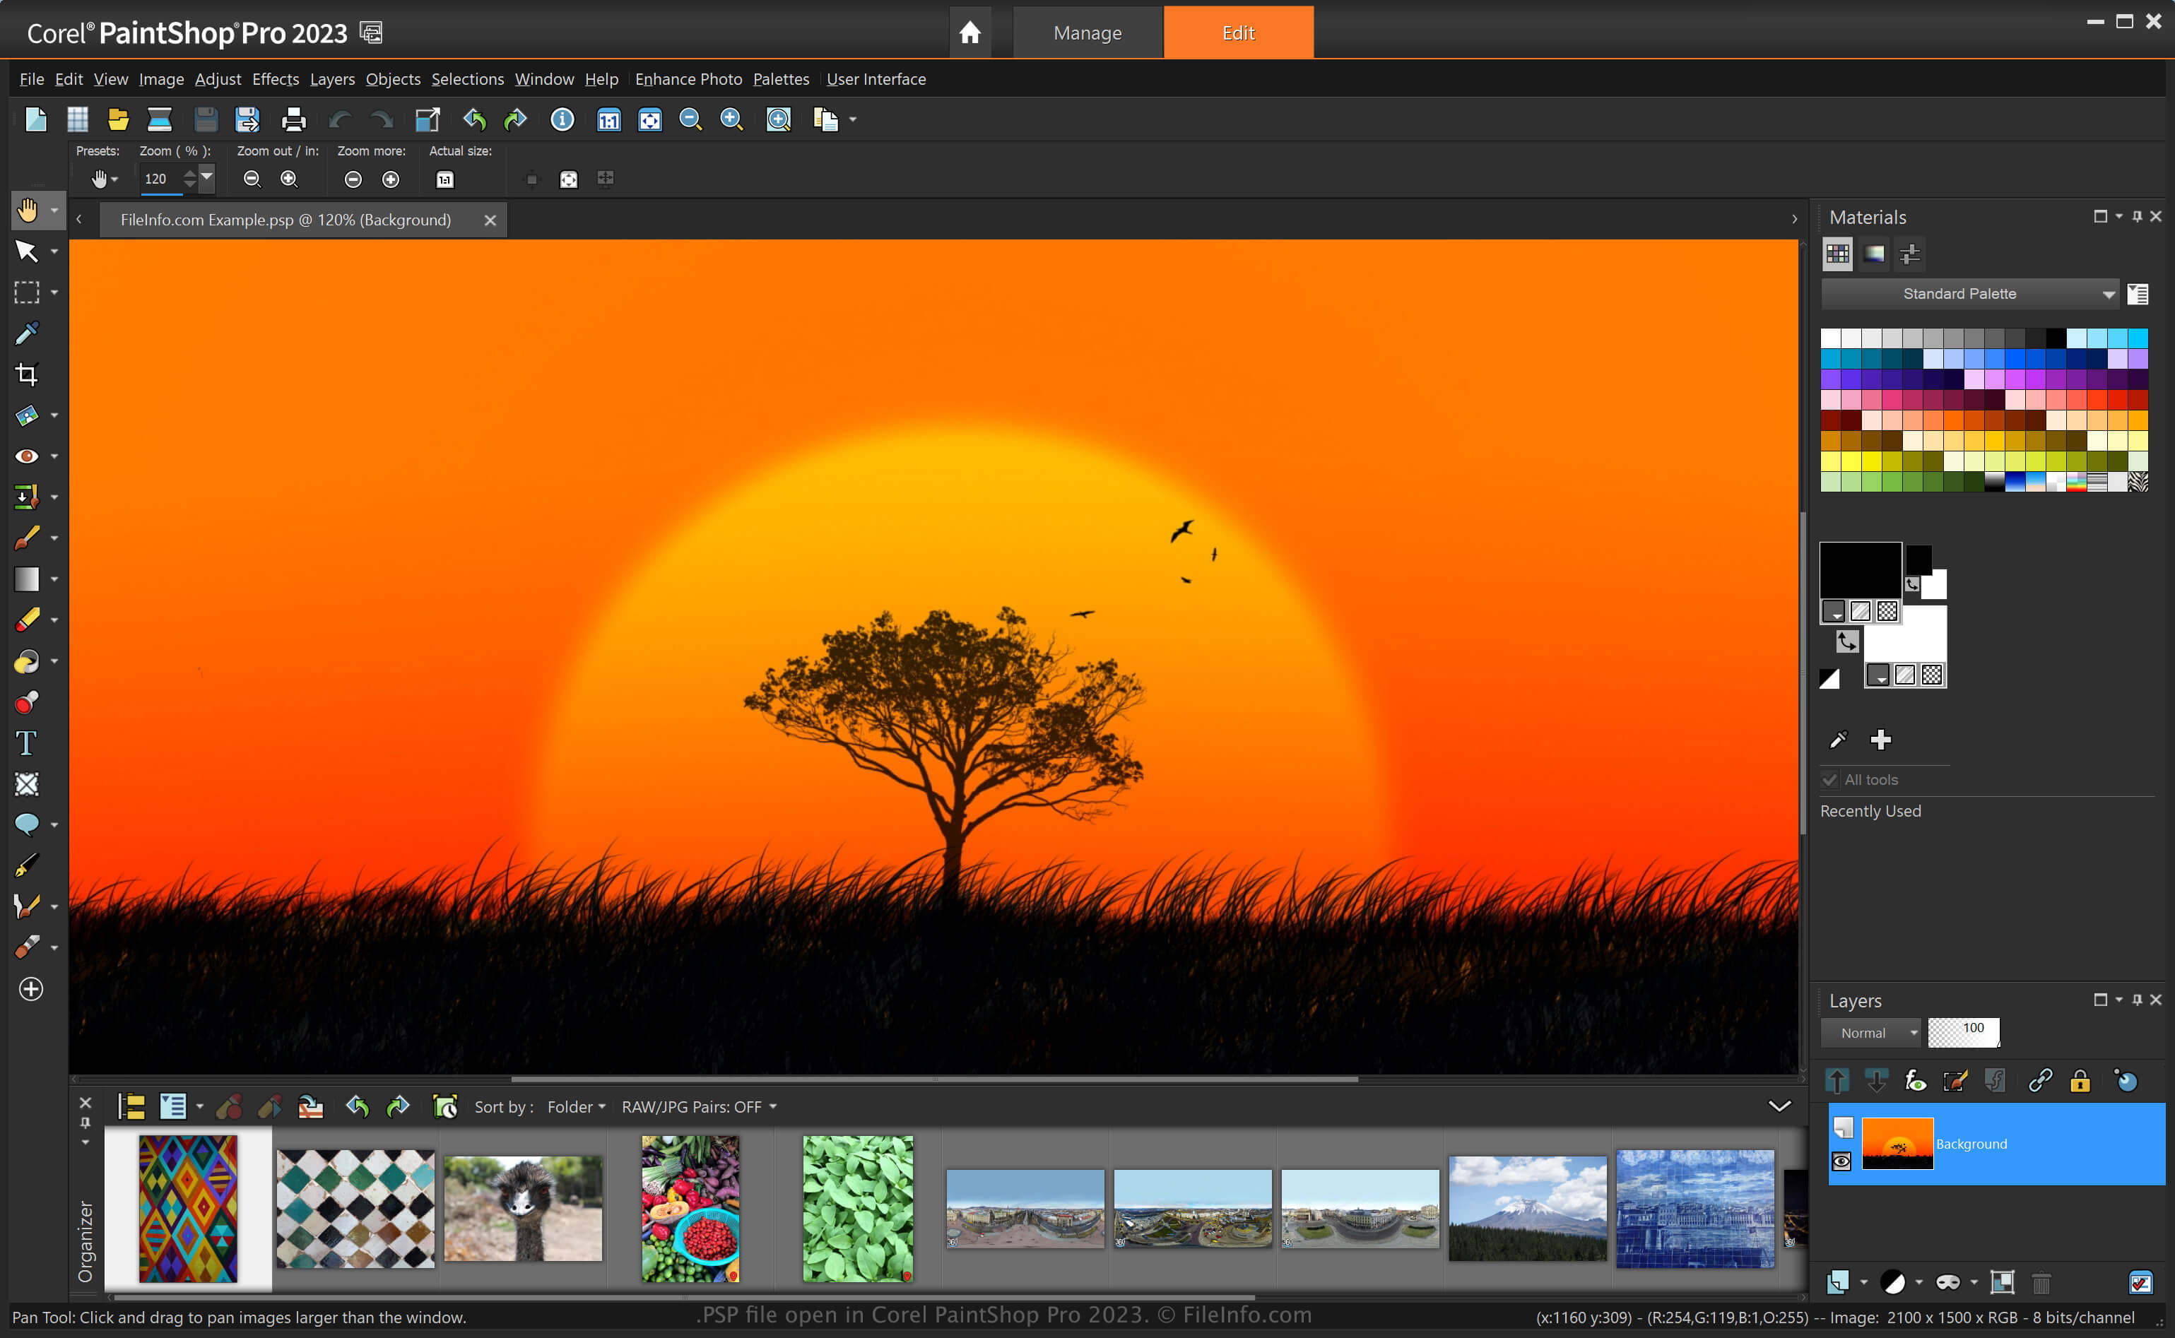Click the Print icon in the toolbar
This screenshot has width=2175, height=1338.
pyautogui.click(x=293, y=119)
